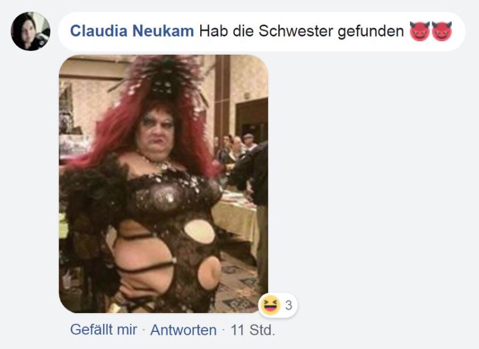Open the laughing reaction emoji
The image size is (479, 349).
coord(270,305)
